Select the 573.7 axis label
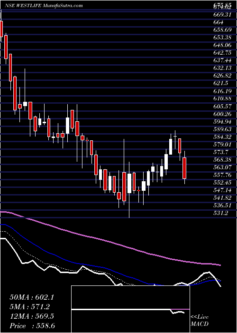 point(222,152)
